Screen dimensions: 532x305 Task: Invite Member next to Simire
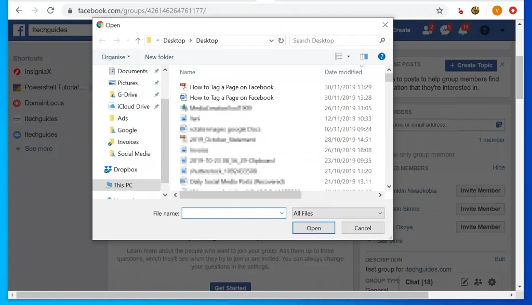(481, 209)
